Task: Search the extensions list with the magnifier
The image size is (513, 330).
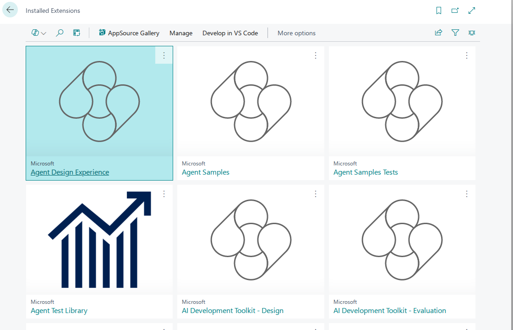Action: [x=60, y=33]
